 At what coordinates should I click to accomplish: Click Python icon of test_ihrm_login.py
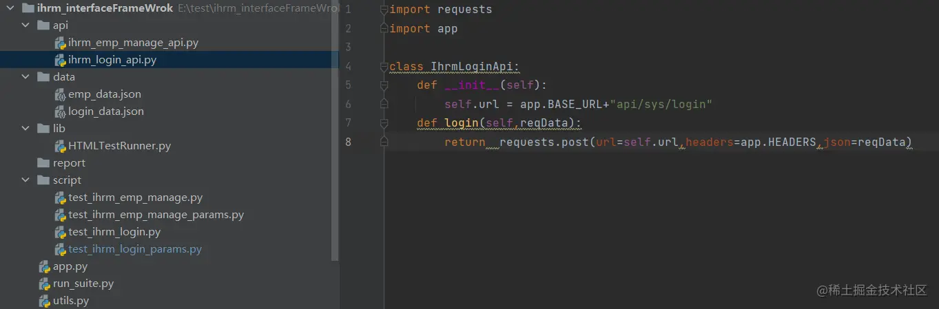[x=61, y=232]
